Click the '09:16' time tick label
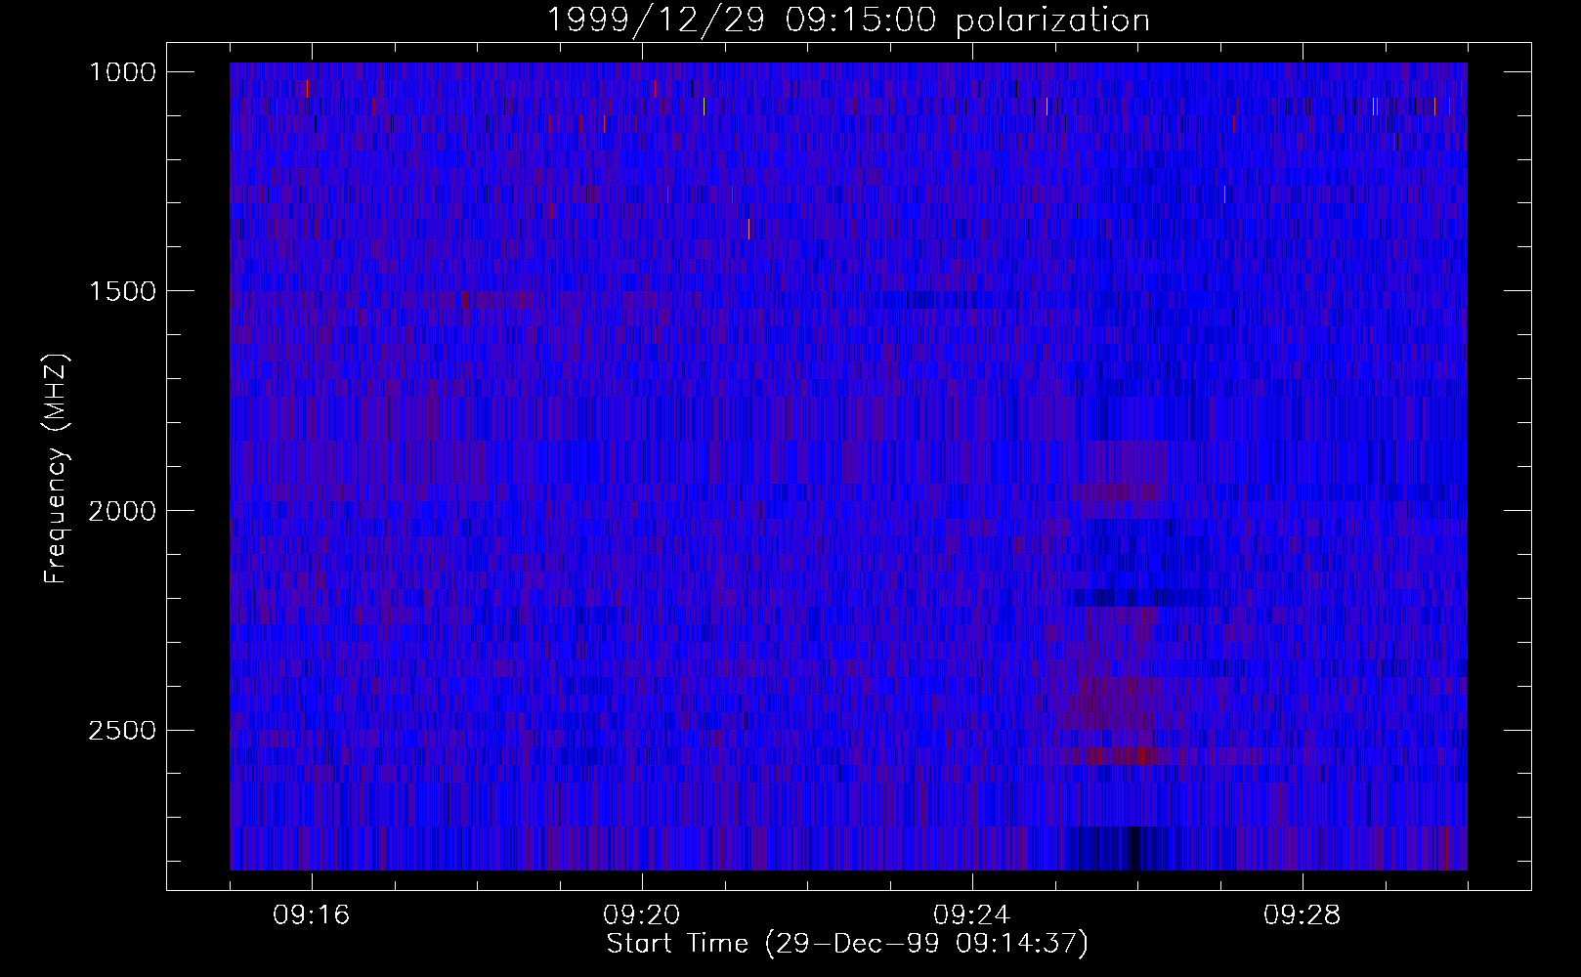 click(x=312, y=915)
